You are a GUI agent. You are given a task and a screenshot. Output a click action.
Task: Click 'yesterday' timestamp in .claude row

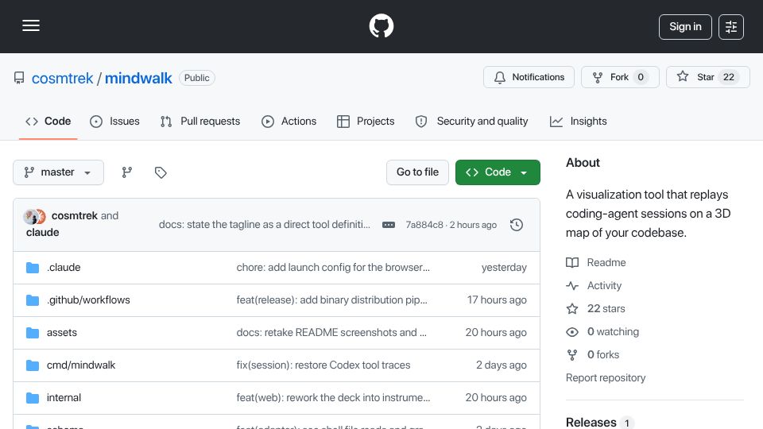pyautogui.click(x=504, y=268)
